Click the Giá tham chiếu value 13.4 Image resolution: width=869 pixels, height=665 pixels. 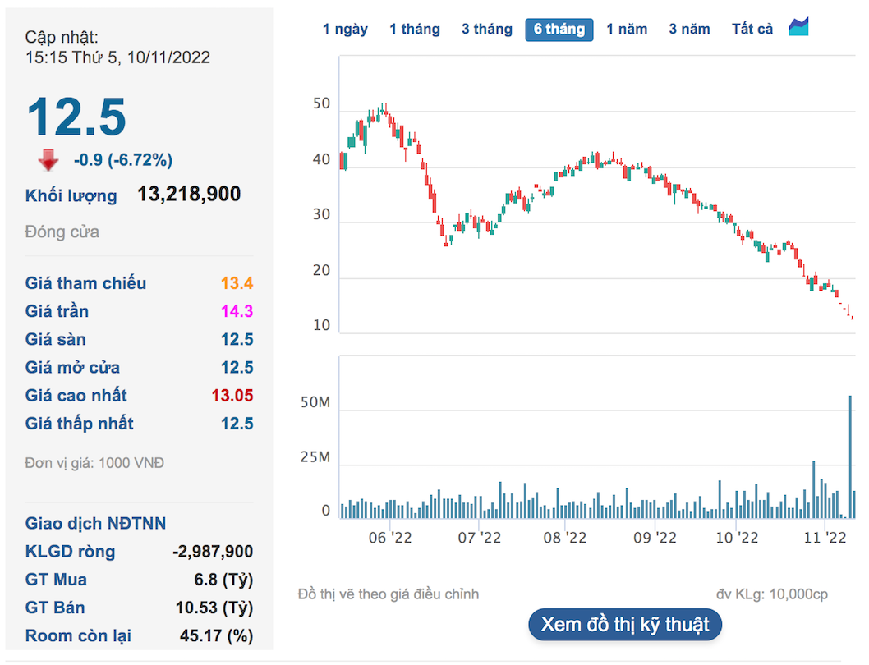point(237,283)
